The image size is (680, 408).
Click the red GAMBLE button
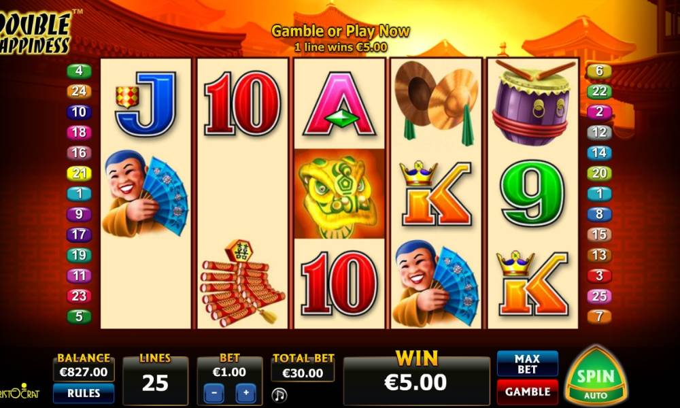[528, 392]
